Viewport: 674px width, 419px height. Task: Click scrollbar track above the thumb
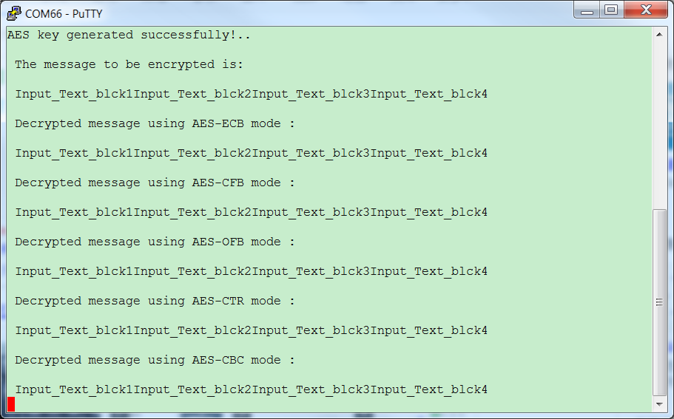[x=659, y=124]
